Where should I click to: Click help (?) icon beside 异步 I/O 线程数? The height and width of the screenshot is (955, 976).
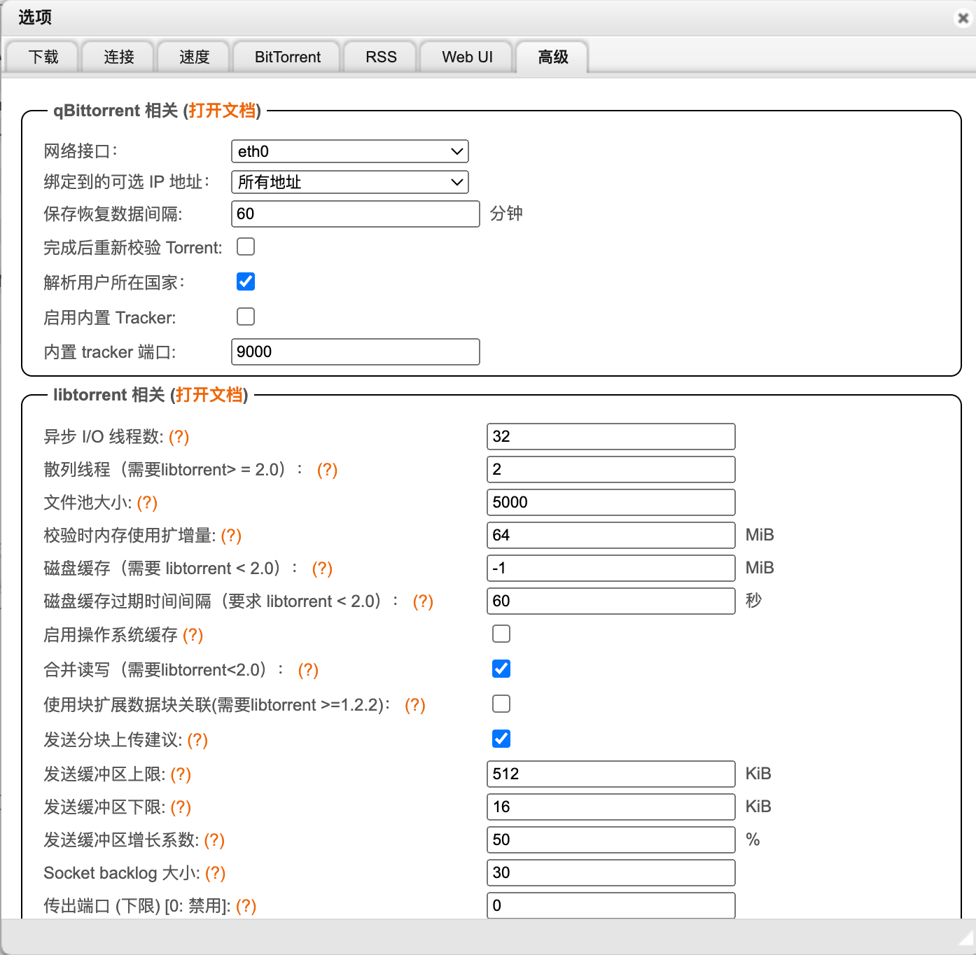click(179, 437)
